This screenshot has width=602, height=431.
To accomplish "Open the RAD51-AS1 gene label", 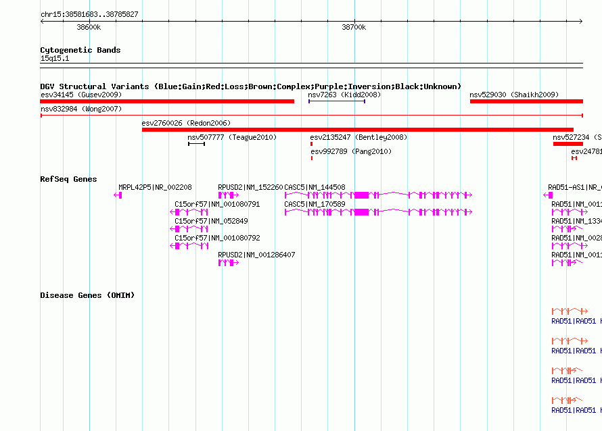I will click(x=575, y=188).
